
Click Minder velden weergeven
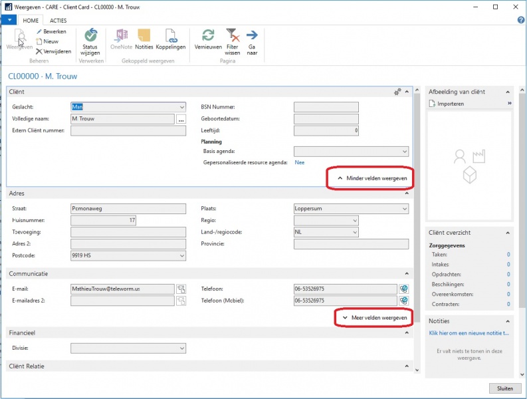pyautogui.click(x=372, y=178)
